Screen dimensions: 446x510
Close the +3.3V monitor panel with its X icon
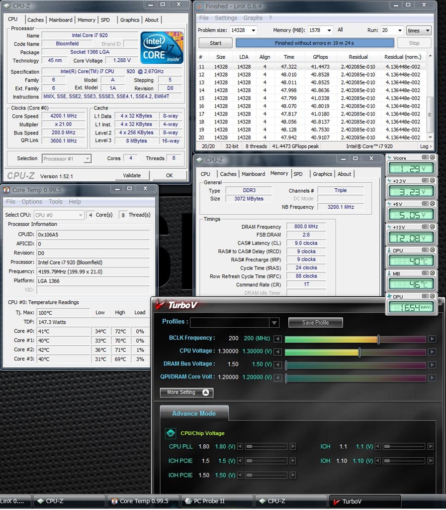click(433, 180)
